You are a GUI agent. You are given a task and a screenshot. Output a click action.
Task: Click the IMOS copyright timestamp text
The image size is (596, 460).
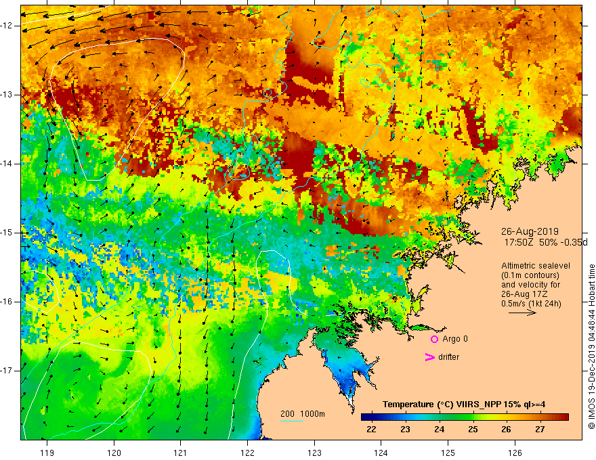[x=591, y=347]
